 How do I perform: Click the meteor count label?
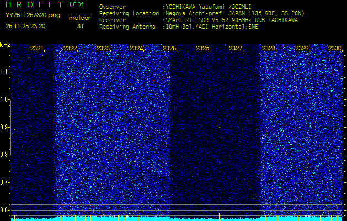[x=79, y=18]
